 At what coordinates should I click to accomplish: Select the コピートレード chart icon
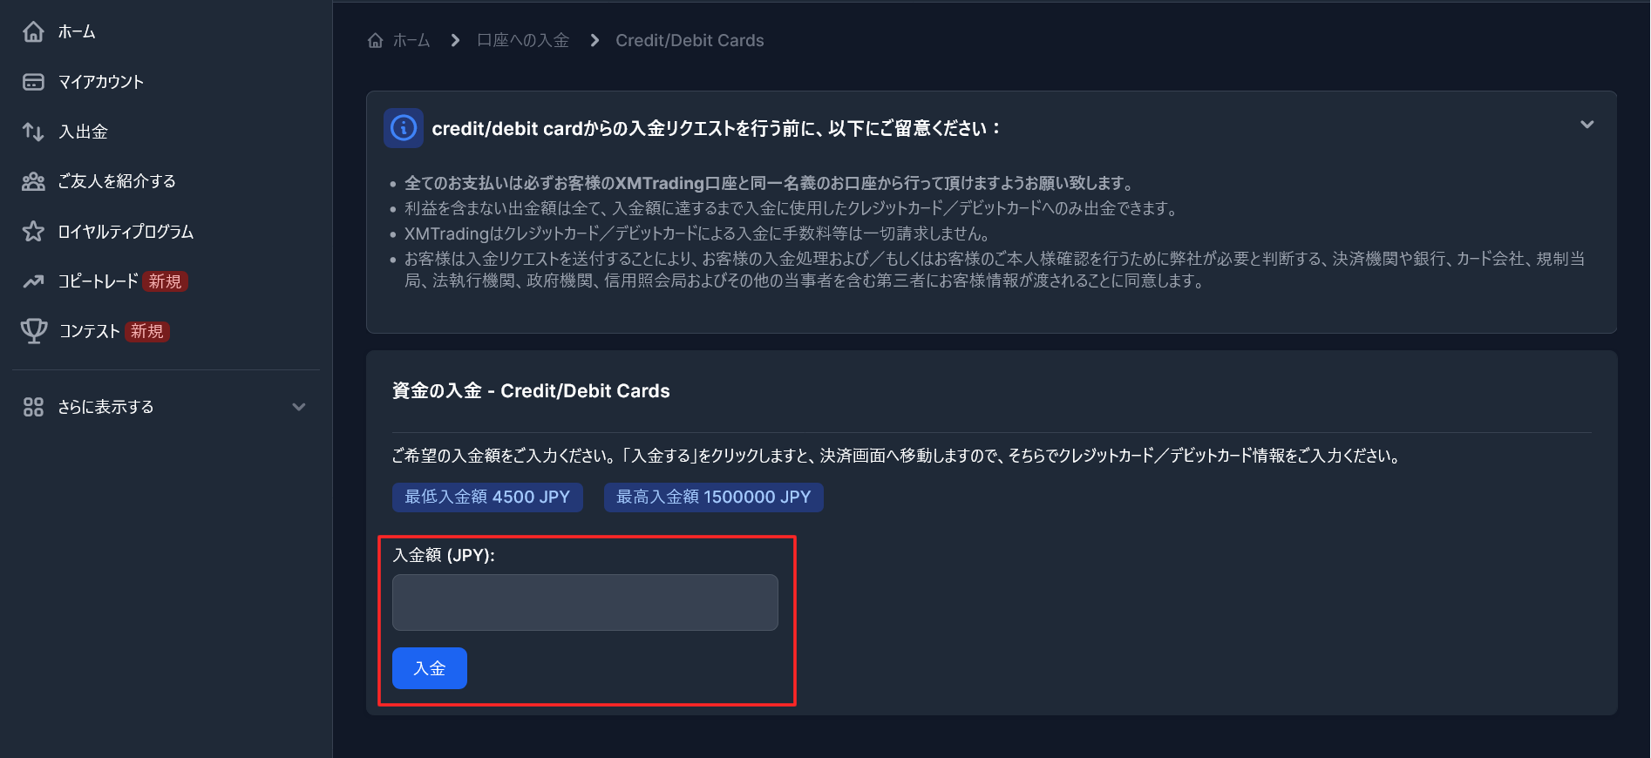pos(33,281)
